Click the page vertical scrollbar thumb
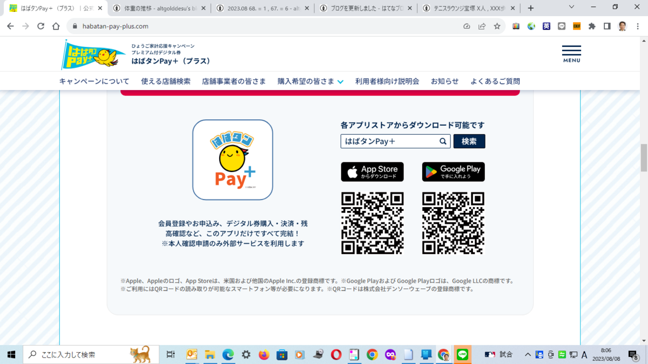Image resolution: width=648 pixels, height=364 pixels. (x=643, y=157)
